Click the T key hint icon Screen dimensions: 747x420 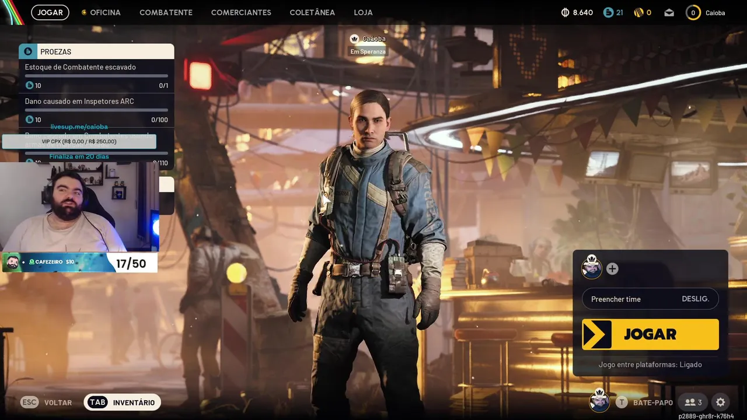[x=622, y=402]
